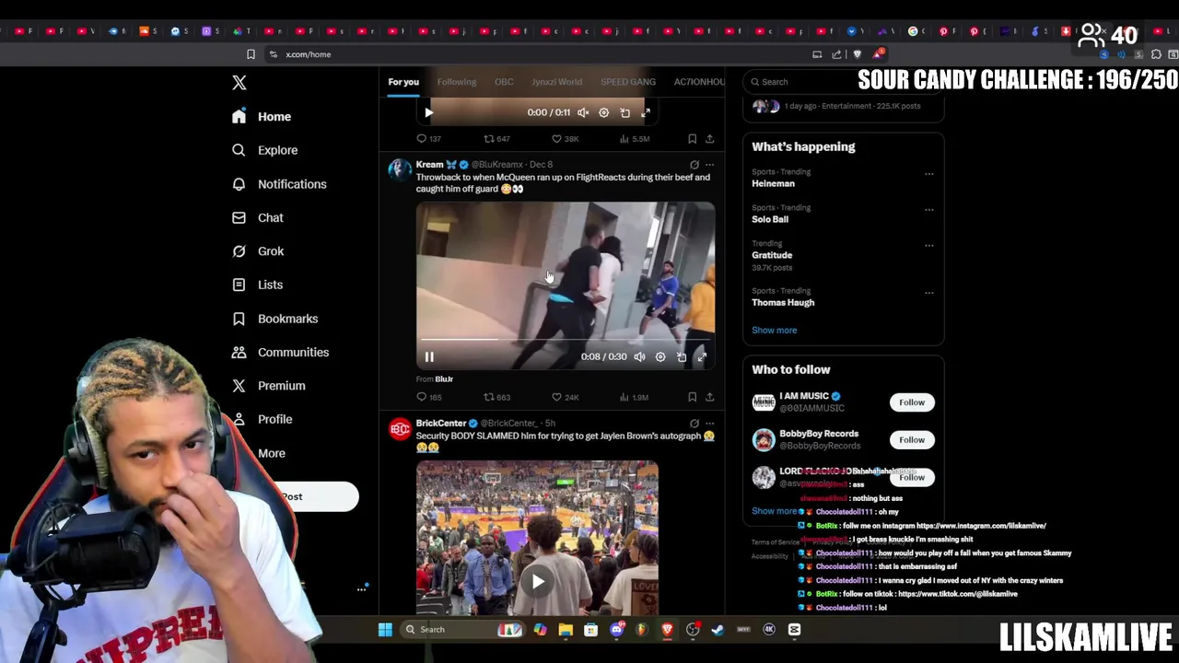
Task: Play the top video at 0:00 / 0:11
Action: (x=428, y=112)
